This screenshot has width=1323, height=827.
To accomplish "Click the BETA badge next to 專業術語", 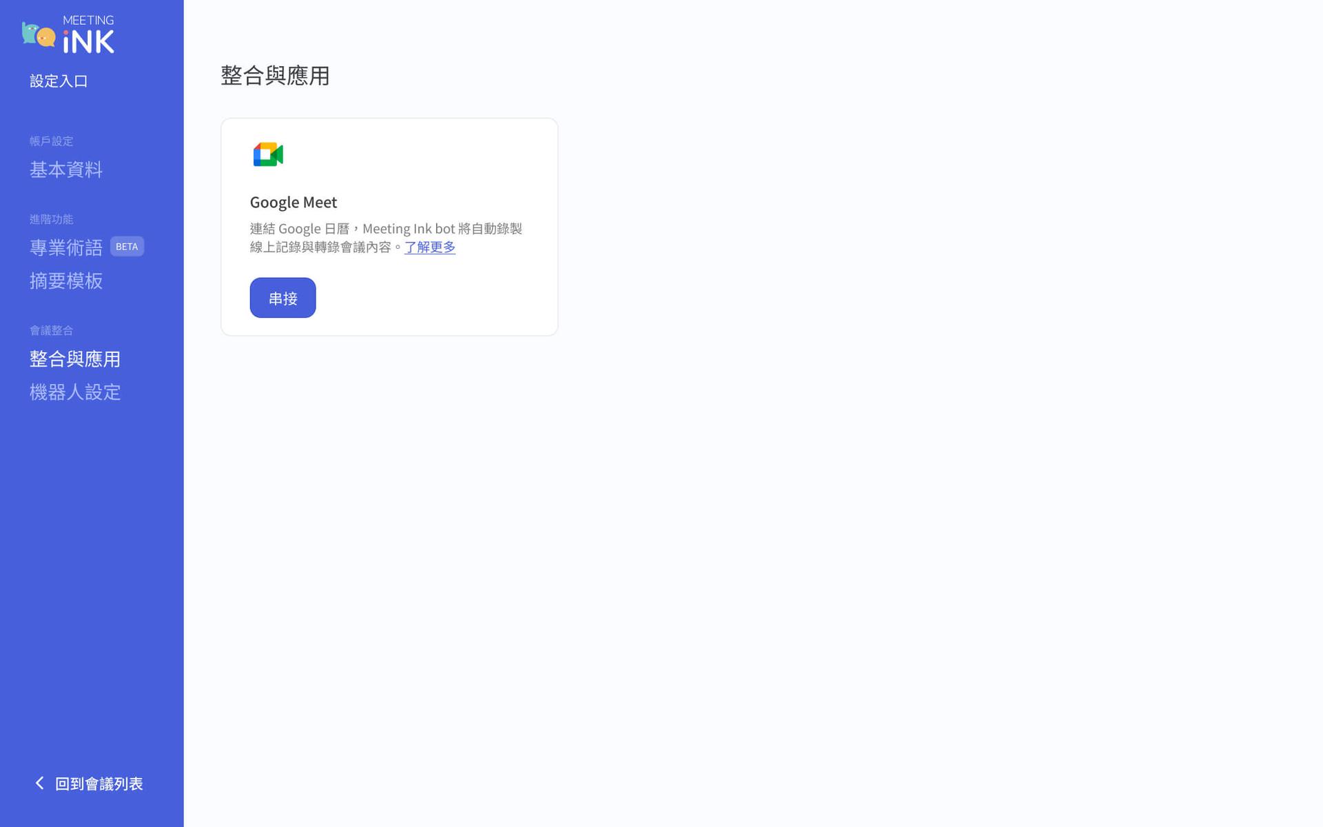I will (x=127, y=246).
